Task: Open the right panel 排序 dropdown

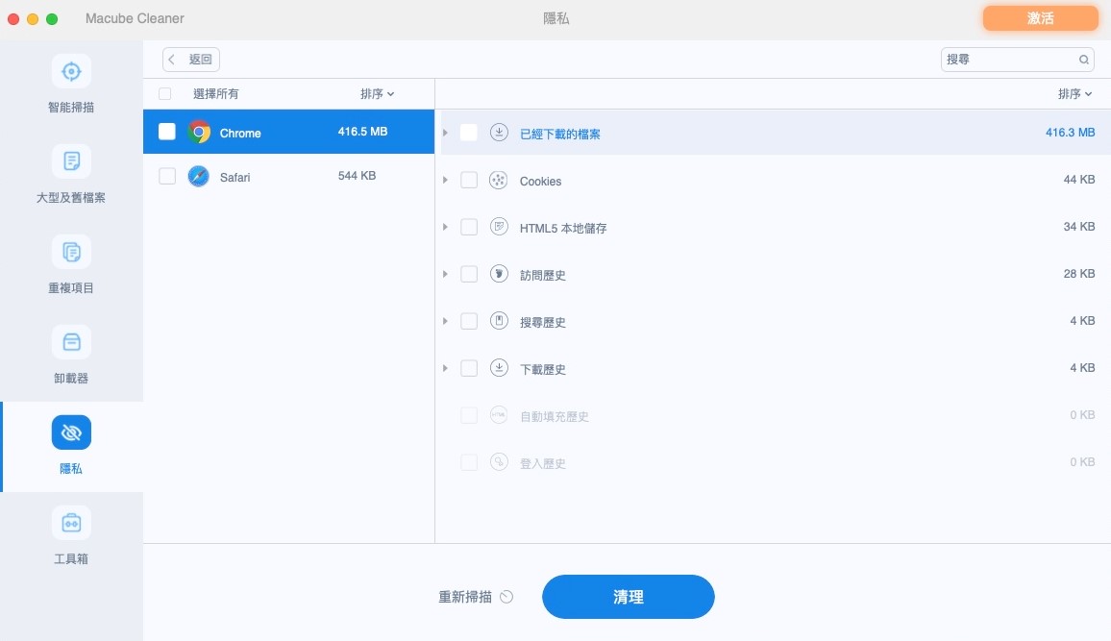Action: tap(1074, 93)
